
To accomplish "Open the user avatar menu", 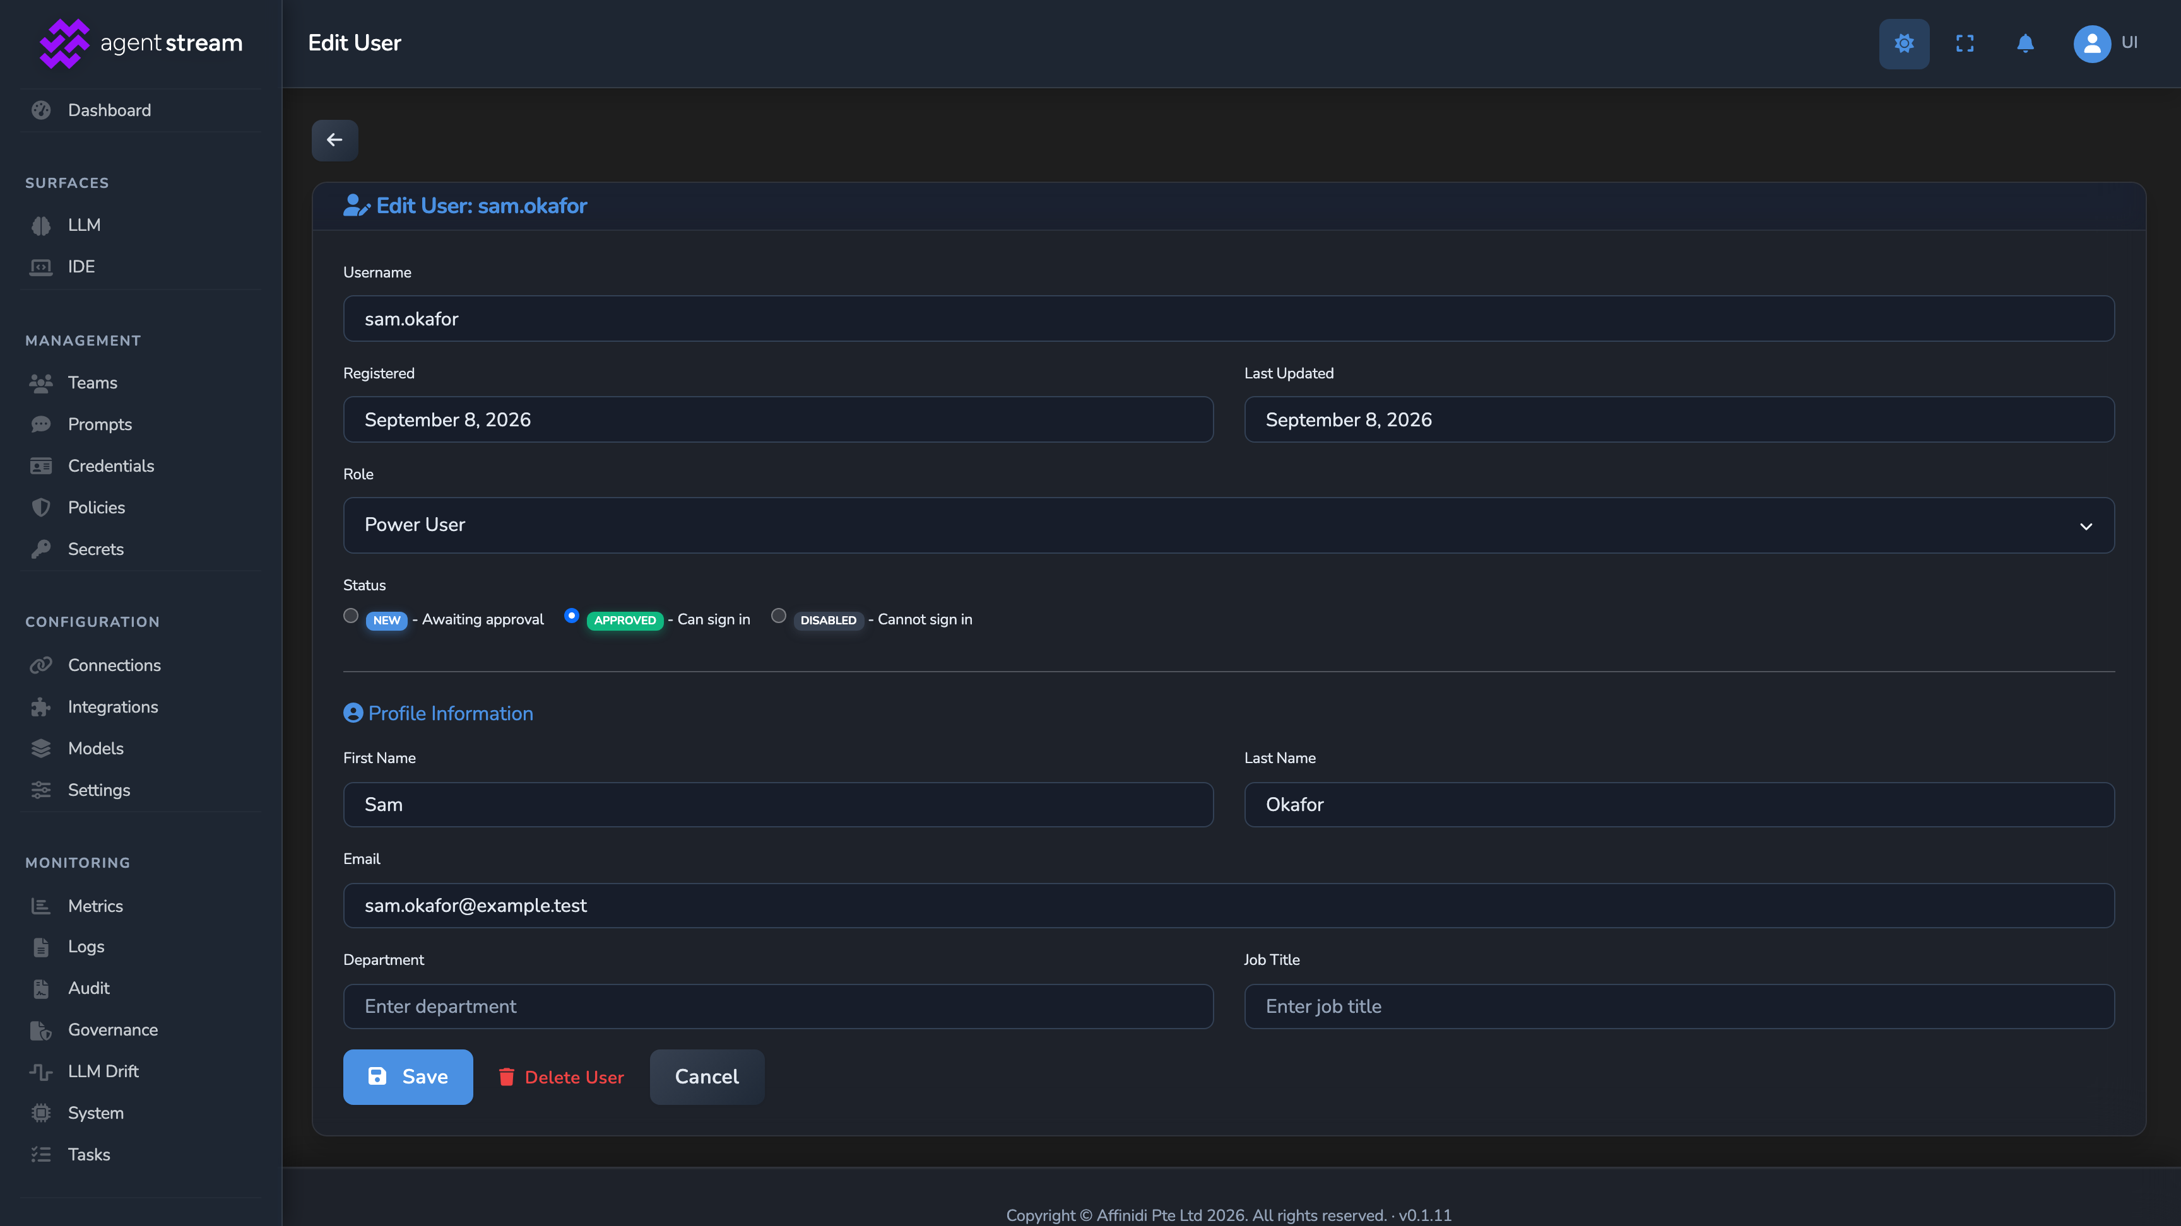I will click(2091, 43).
